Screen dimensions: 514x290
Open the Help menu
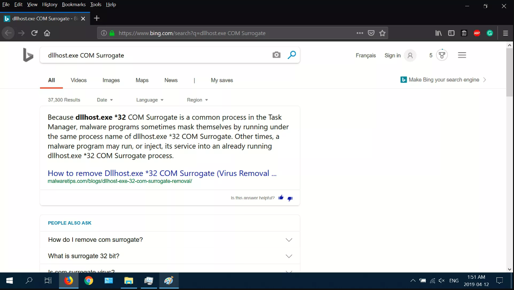(x=111, y=4)
